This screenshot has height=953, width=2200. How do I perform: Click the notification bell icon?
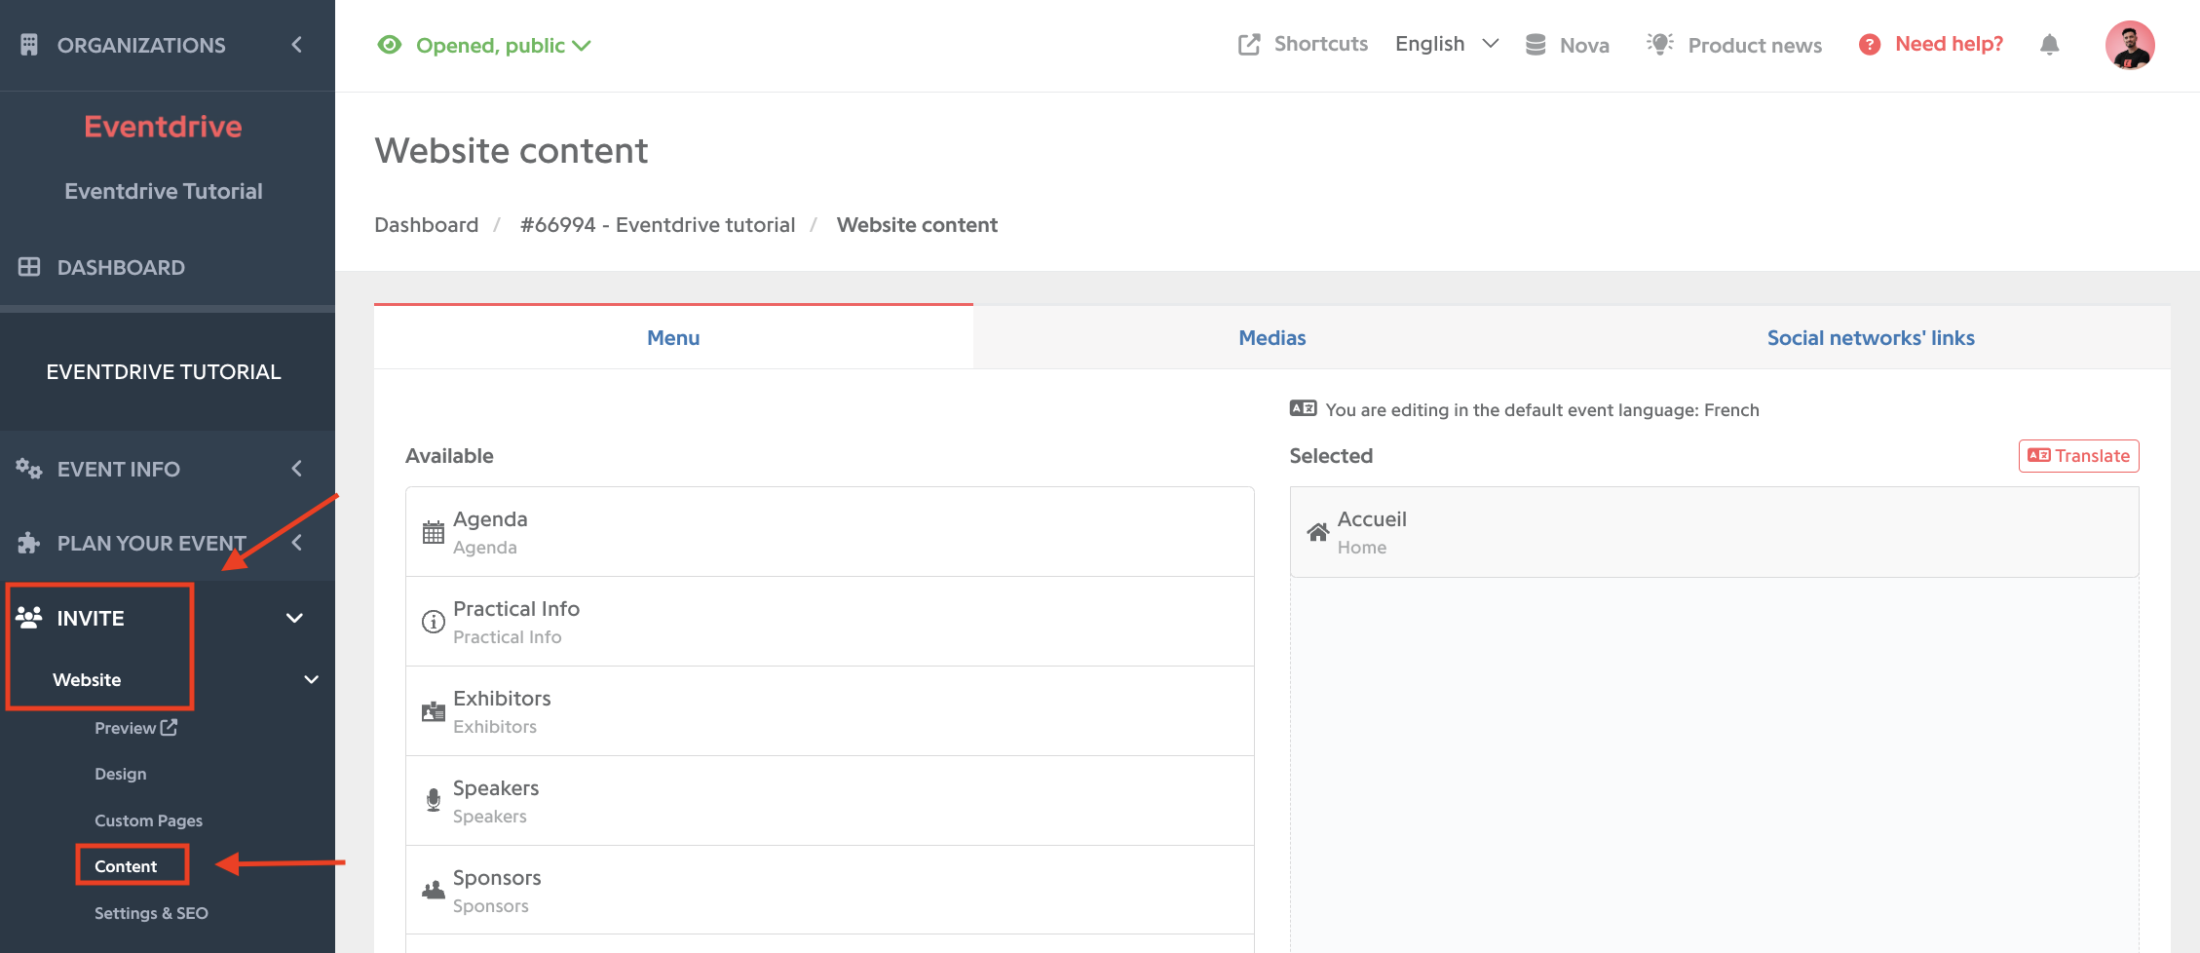tap(2049, 45)
